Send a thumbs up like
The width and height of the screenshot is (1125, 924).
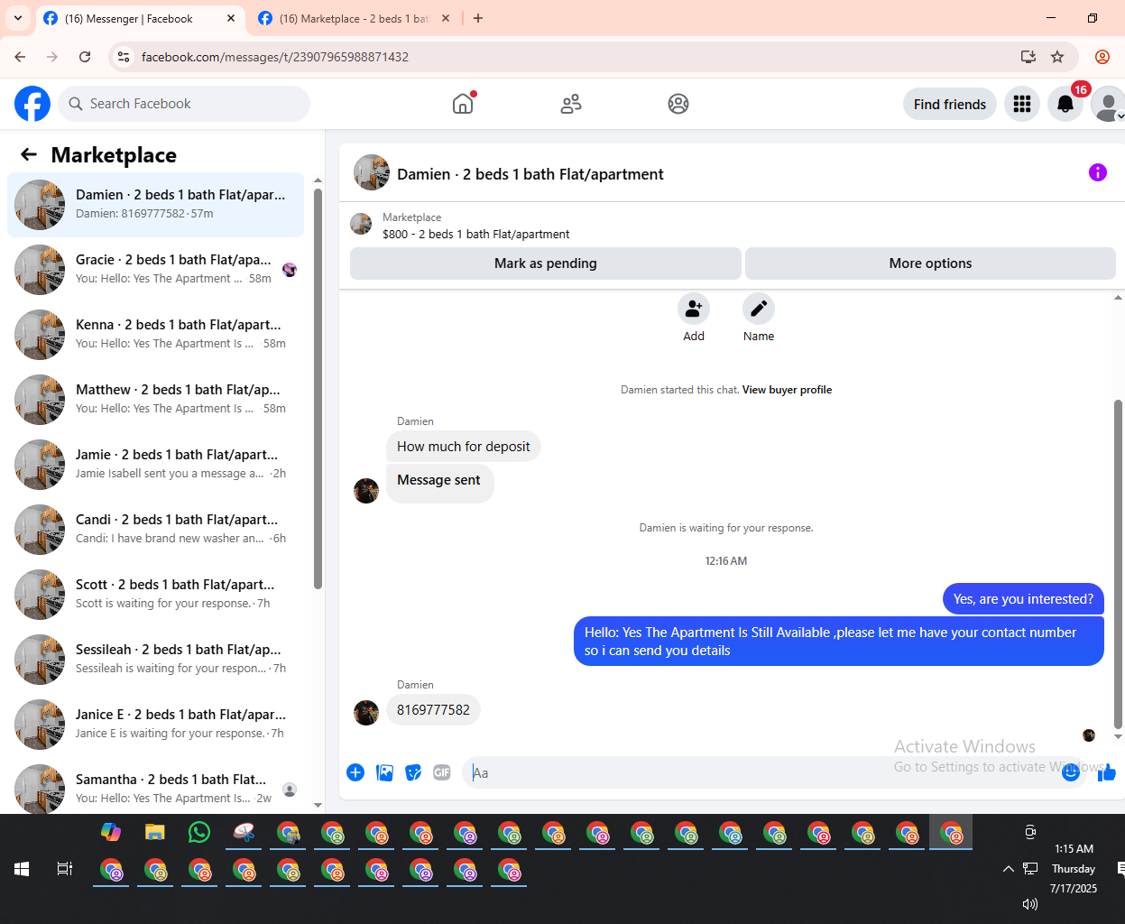(x=1107, y=772)
